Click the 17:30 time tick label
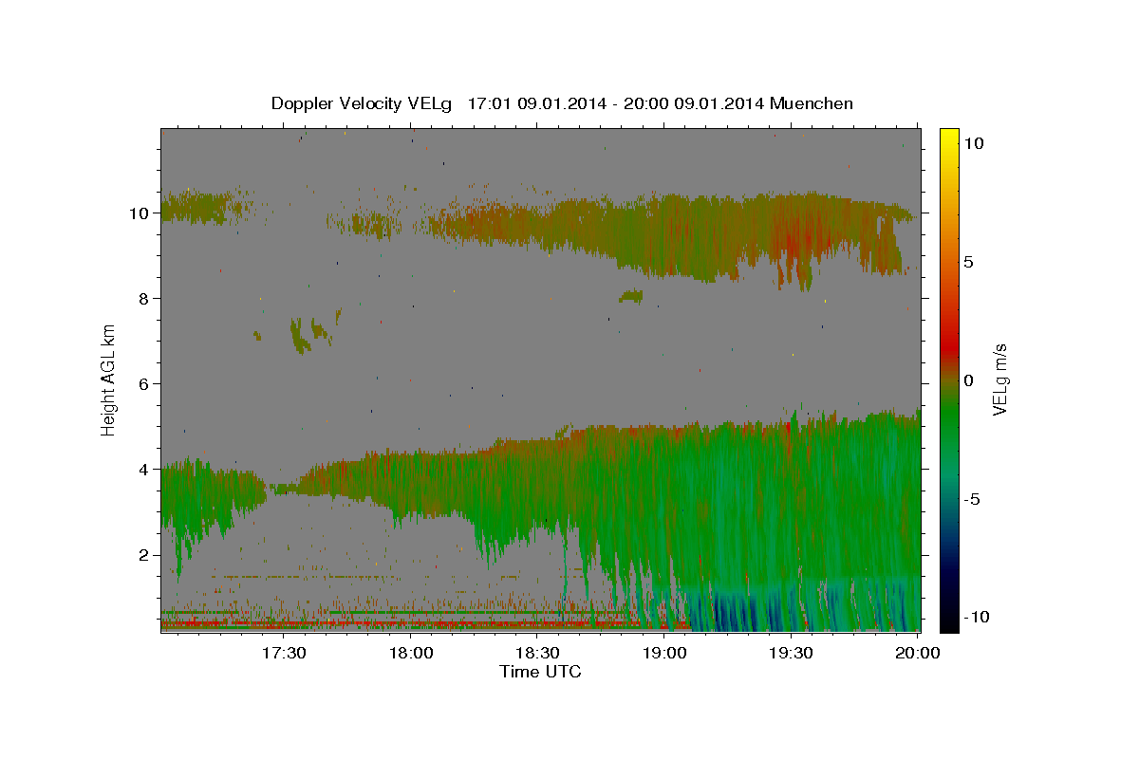The width and height of the screenshot is (1139, 759). point(283,653)
